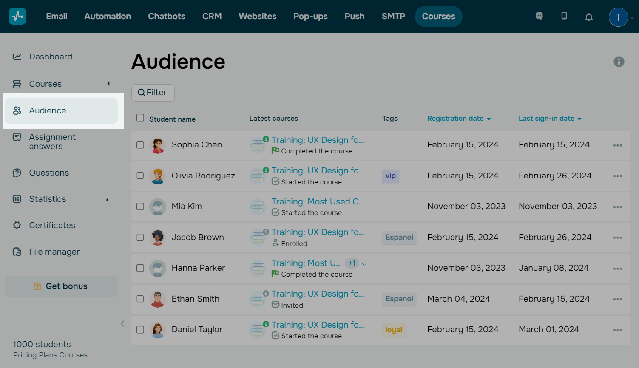The width and height of the screenshot is (639, 368).
Task: Click the mobile app icon in the top bar
Action: (x=564, y=16)
